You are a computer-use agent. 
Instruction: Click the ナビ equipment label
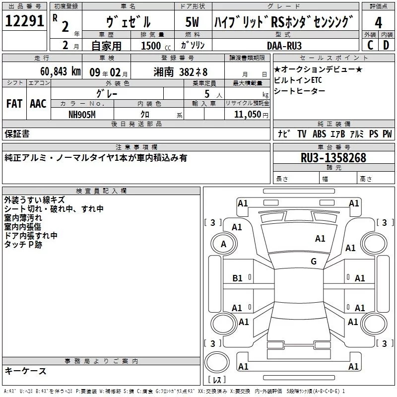click(284, 133)
